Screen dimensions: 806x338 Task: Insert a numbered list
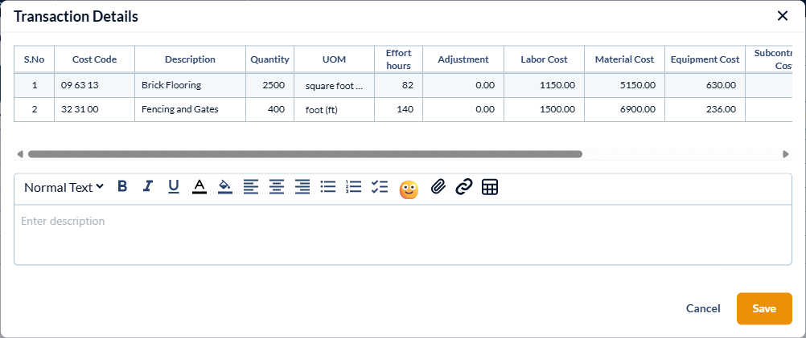tap(354, 187)
